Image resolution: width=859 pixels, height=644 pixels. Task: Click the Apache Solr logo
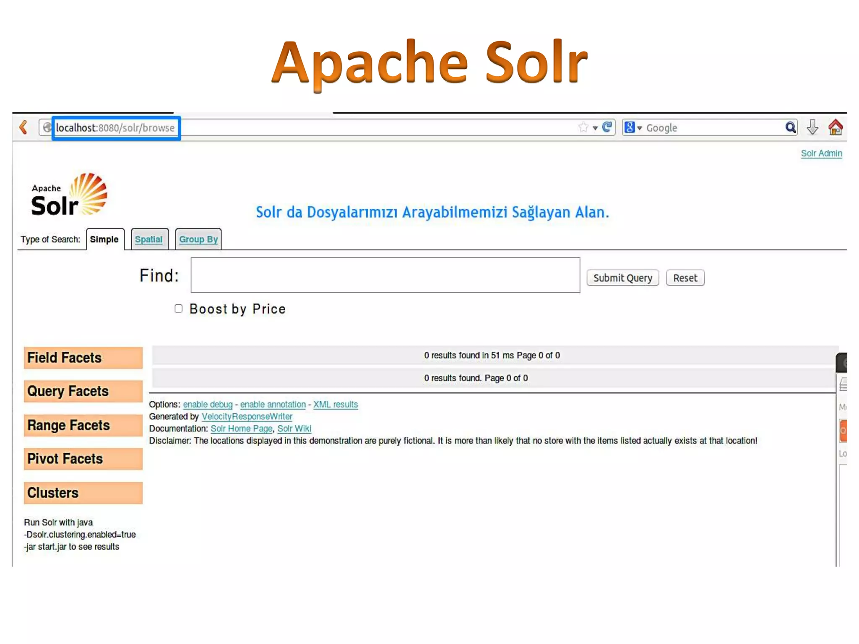tap(69, 195)
